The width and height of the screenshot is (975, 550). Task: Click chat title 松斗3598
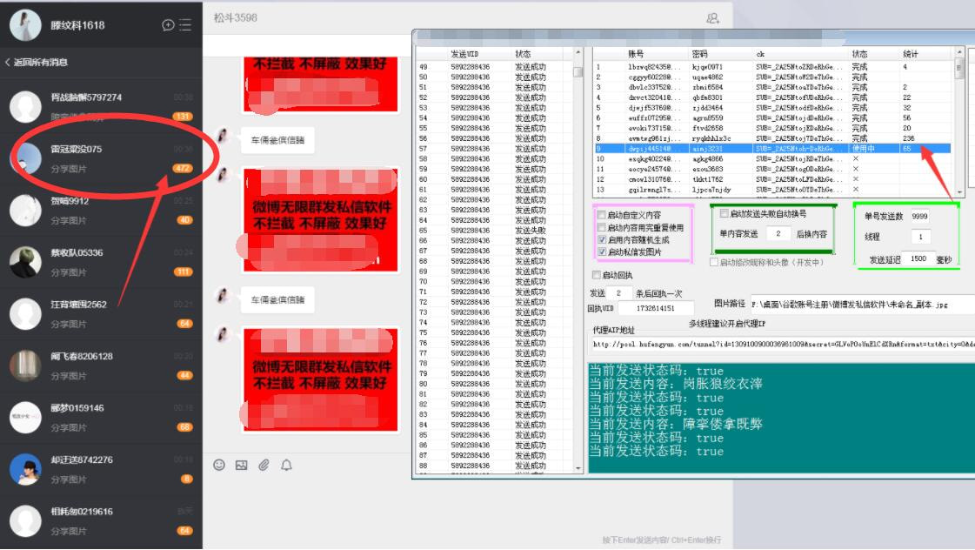[x=235, y=18]
